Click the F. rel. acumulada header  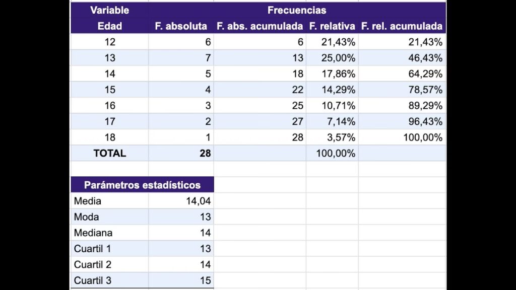tap(402, 26)
